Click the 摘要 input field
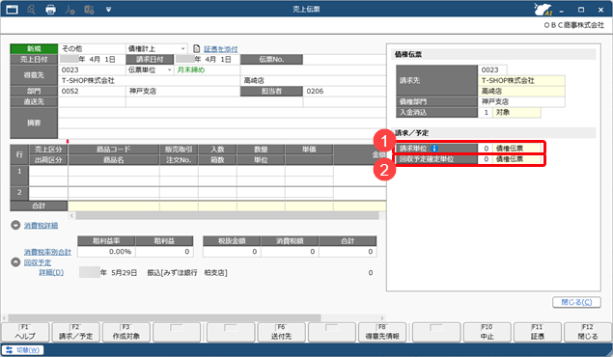Screen dimensions: 613x357 pyautogui.click(x=222, y=123)
